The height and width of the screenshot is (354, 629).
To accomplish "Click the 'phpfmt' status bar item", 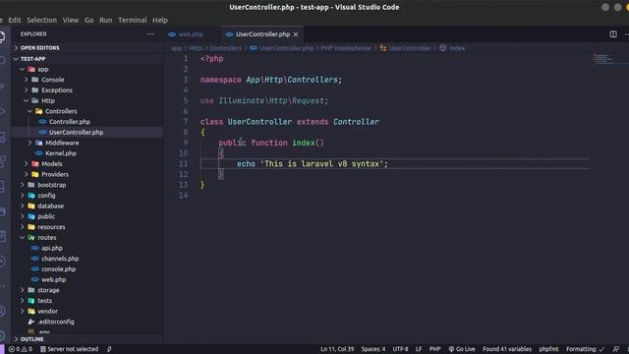I will point(548,349).
